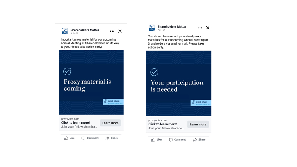The height and width of the screenshot is (167, 297).
Task: Open the 'Your participation is needed' image
Action: 179,83
